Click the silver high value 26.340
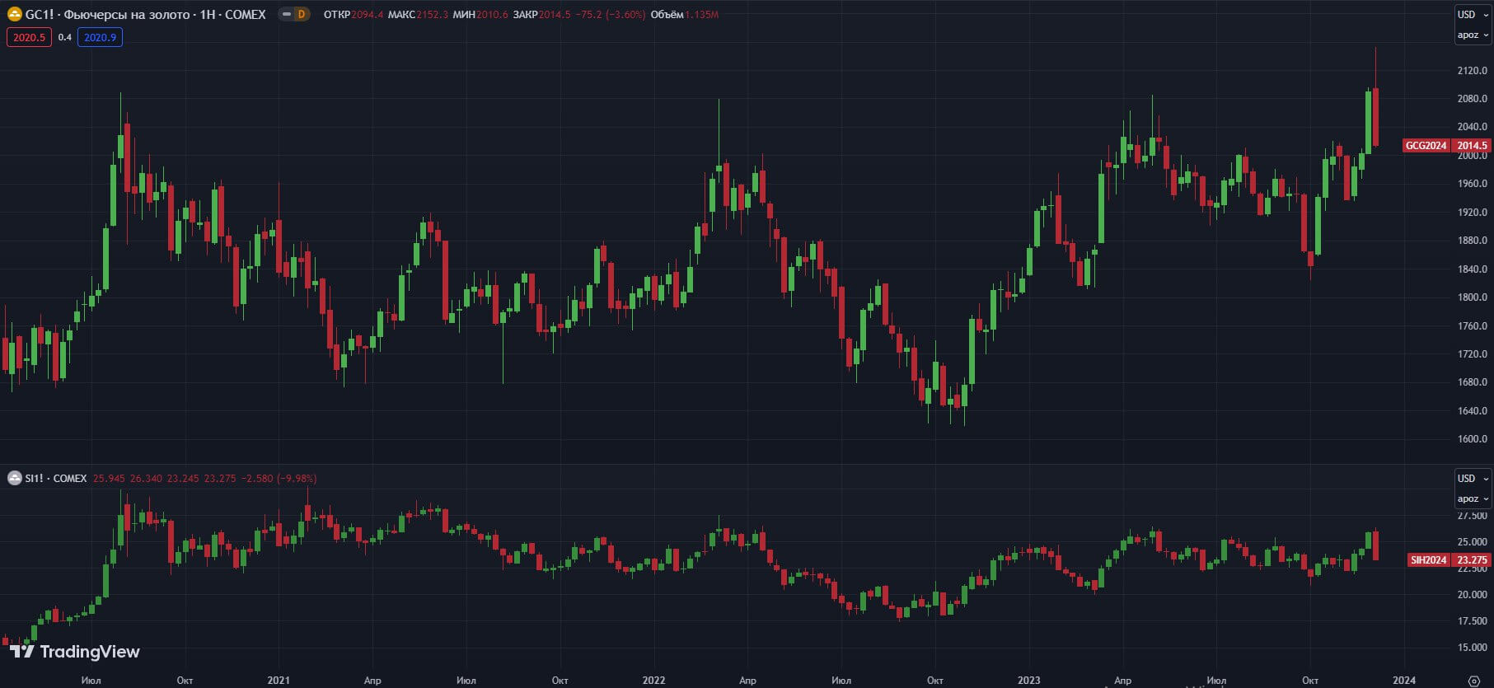The image size is (1494, 688). 146,478
